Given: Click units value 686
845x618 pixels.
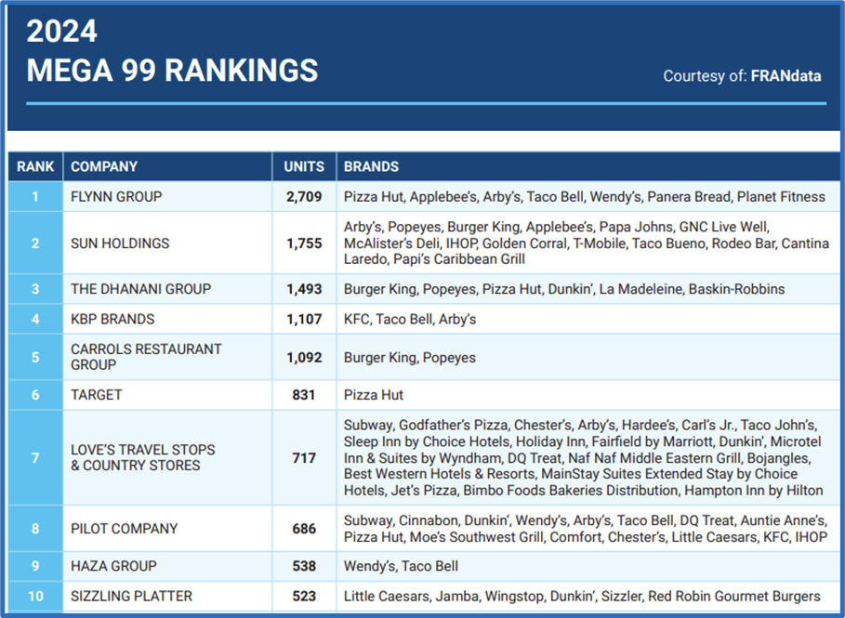Looking at the screenshot, I should (304, 529).
